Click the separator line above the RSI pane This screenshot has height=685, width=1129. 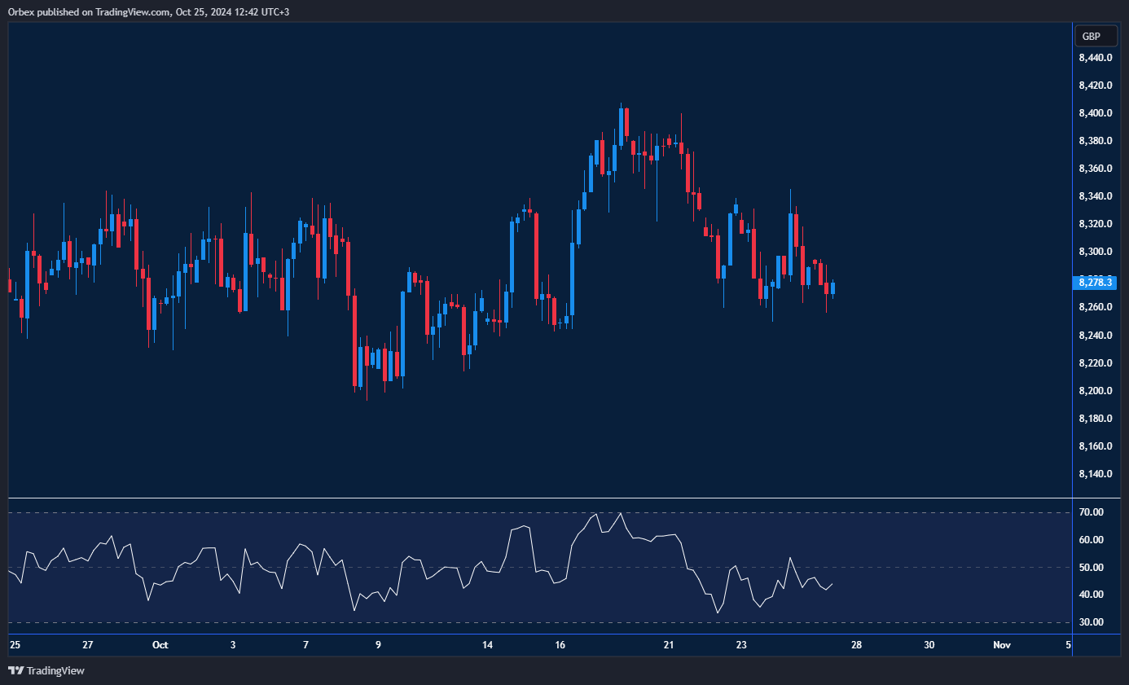[538, 498]
